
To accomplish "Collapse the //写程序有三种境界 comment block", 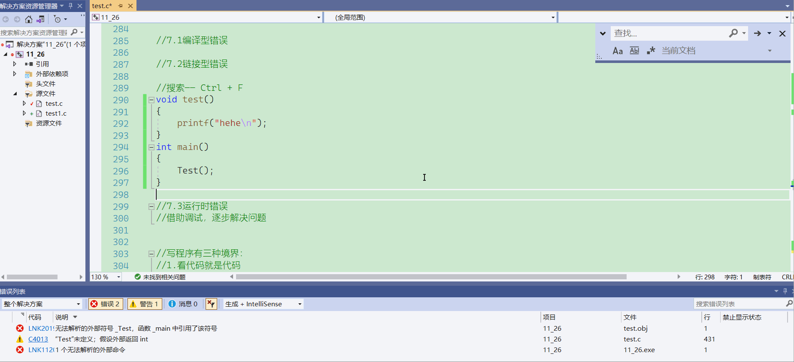I will point(151,254).
